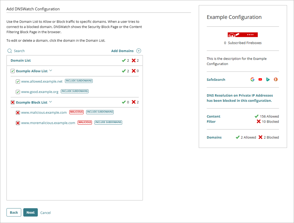
Task: Click the Bing SafeSearch icon
Action: [267, 79]
